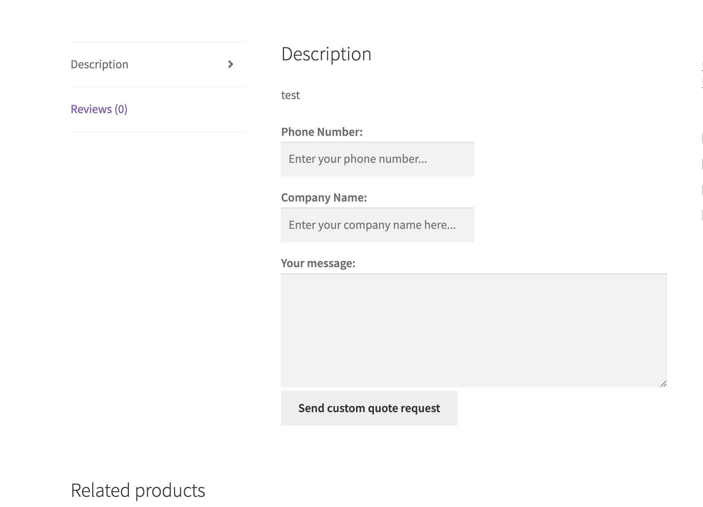This screenshot has width=703, height=507.
Task: Click the topmost cut-off underlined link at right edge
Action: coord(702,66)
